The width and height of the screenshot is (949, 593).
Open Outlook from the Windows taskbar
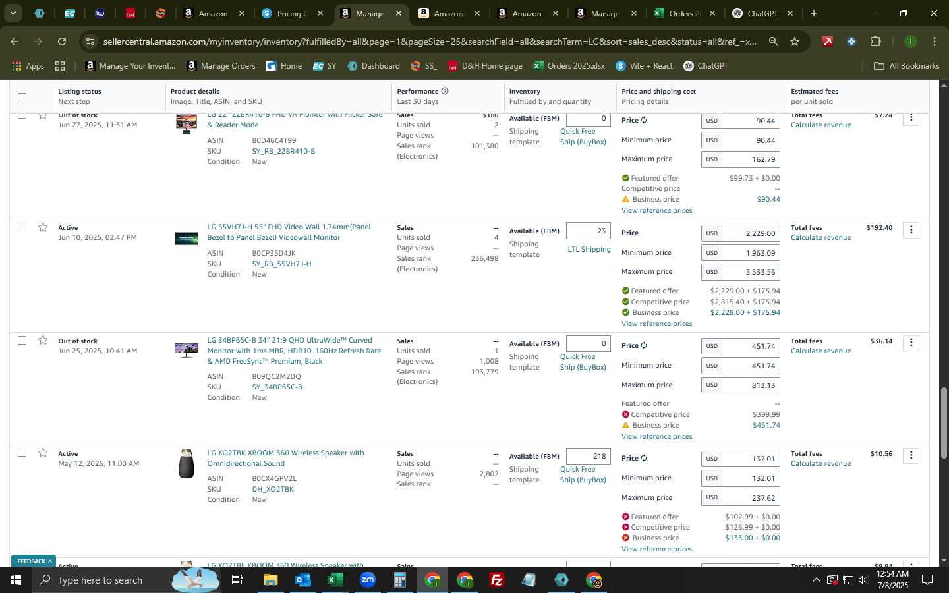point(303,580)
